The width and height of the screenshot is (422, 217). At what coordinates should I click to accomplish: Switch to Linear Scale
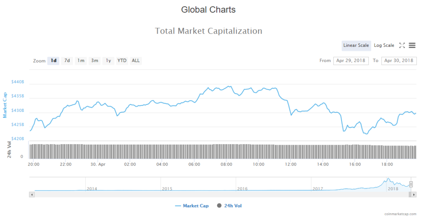click(356, 45)
